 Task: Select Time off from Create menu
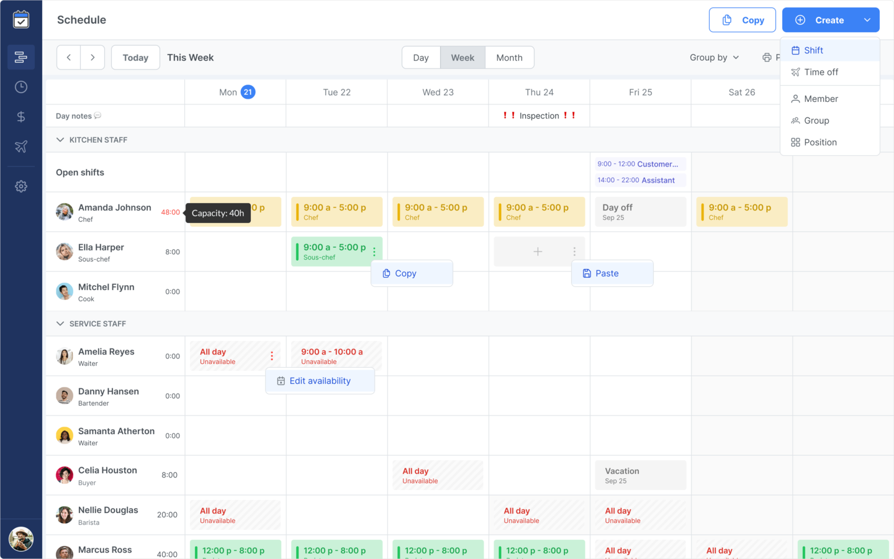(821, 72)
